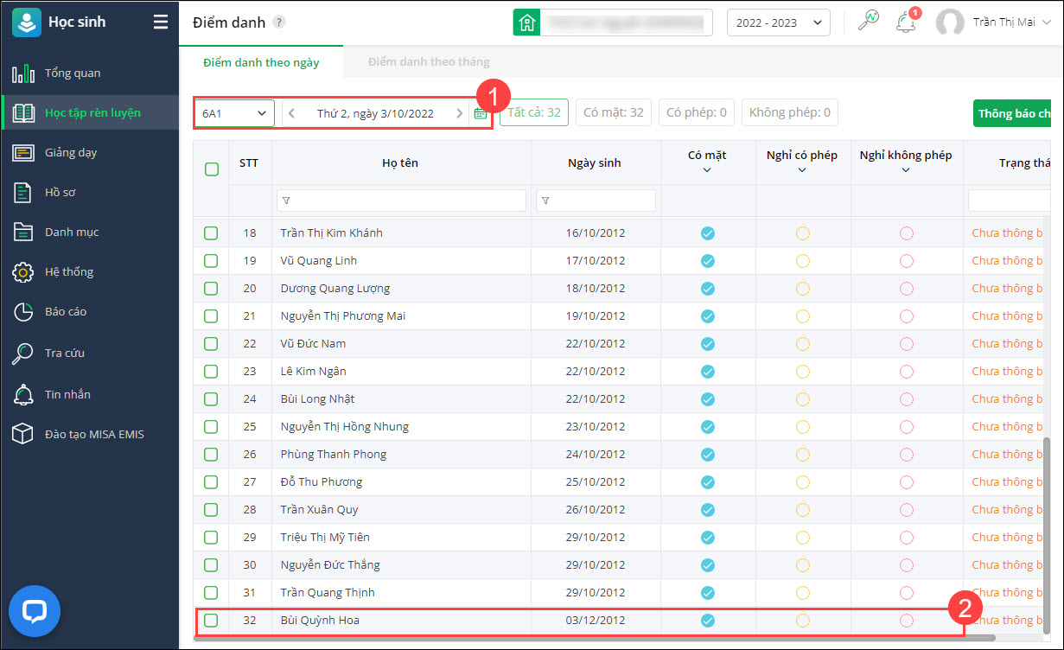
Task: Click the Có mặt: 32 filter button
Action: coord(613,112)
